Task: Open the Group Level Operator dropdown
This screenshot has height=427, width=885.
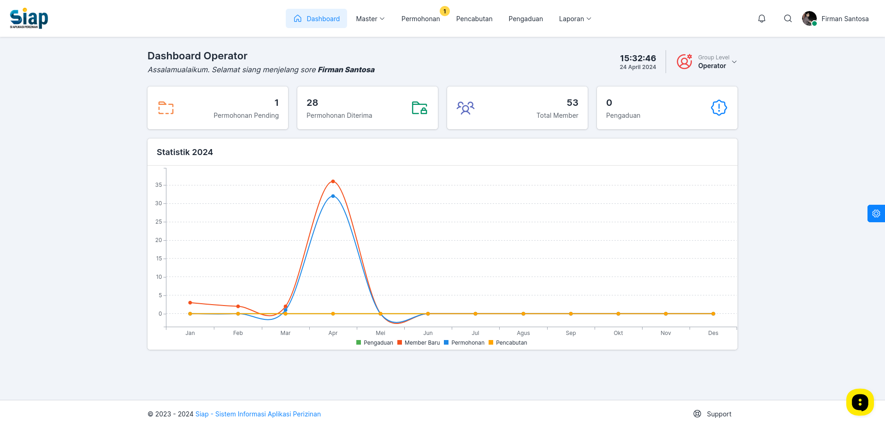Action: (x=707, y=62)
